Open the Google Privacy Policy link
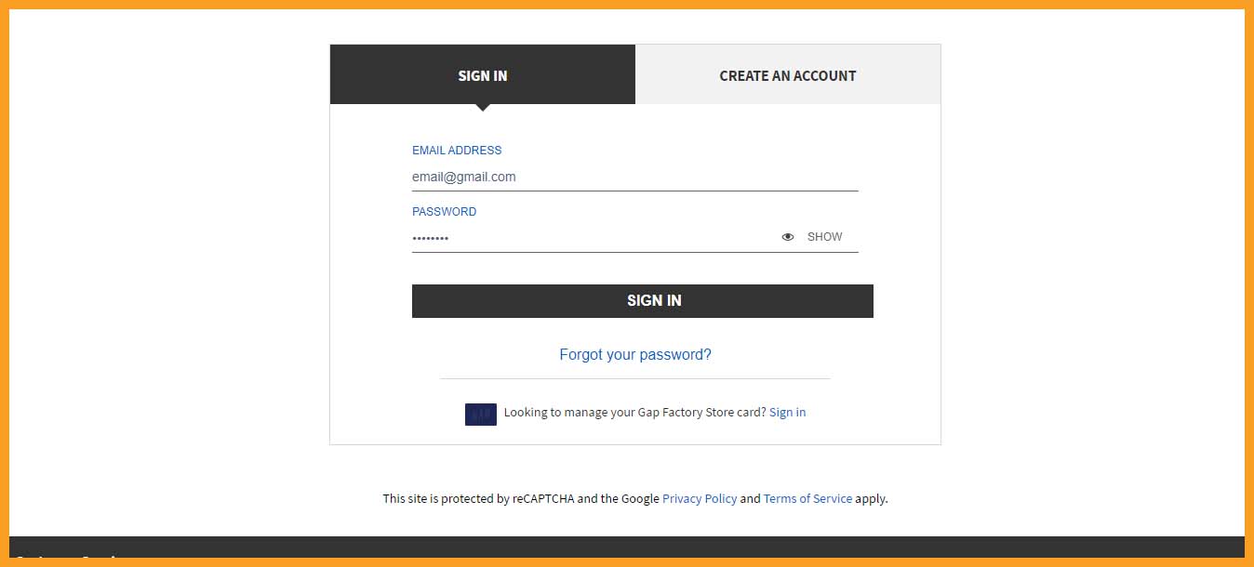 [700, 498]
